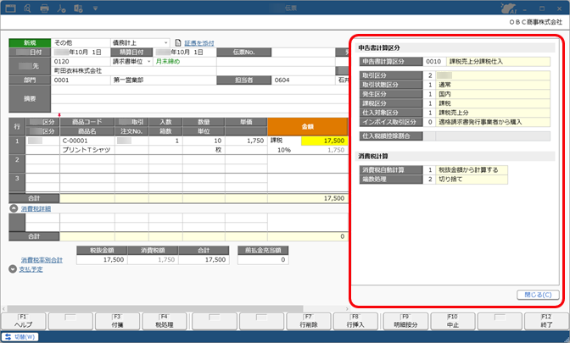Click the F1 ヘルプ function key button
Image resolution: width=570 pixels, height=343 pixels.
[23, 321]
